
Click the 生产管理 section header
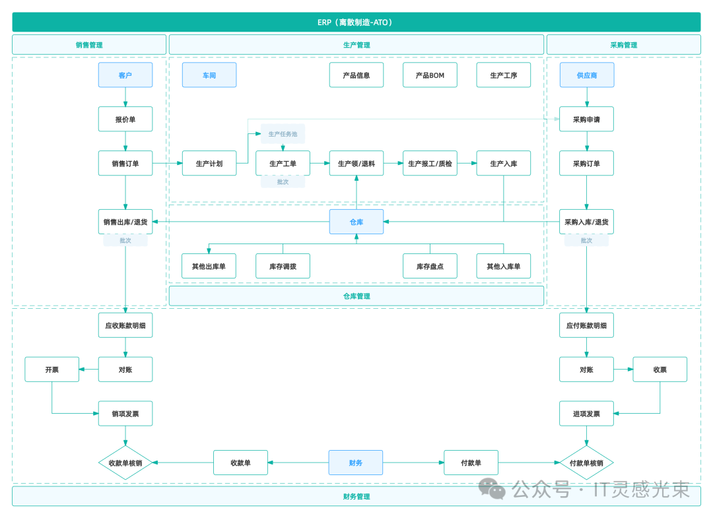click(356, 45)
